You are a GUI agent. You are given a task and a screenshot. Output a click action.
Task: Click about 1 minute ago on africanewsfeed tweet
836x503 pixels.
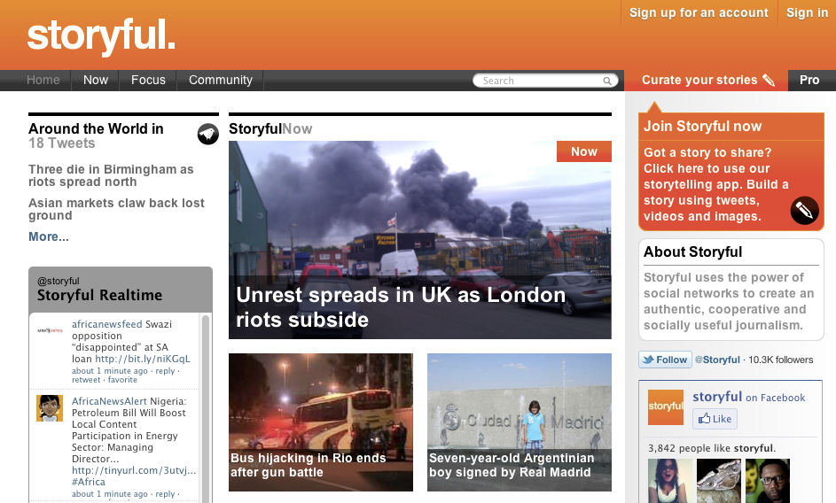[x=110, y=371]
